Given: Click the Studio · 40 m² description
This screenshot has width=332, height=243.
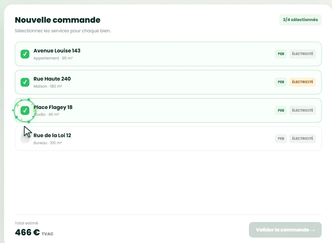Looking at the screenshot, I should point(46,114).
